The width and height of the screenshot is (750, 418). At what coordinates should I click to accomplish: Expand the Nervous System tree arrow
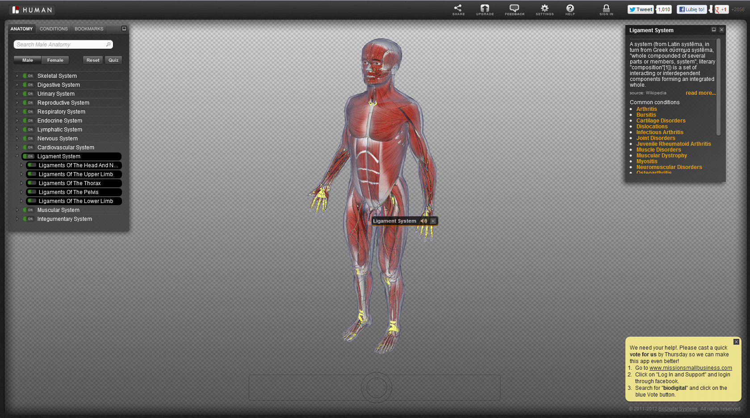17,139
